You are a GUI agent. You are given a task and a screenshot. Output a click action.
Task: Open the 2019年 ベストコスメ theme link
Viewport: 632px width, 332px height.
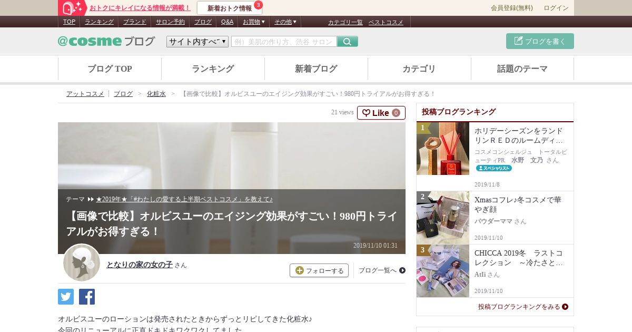tap(184, 199)
